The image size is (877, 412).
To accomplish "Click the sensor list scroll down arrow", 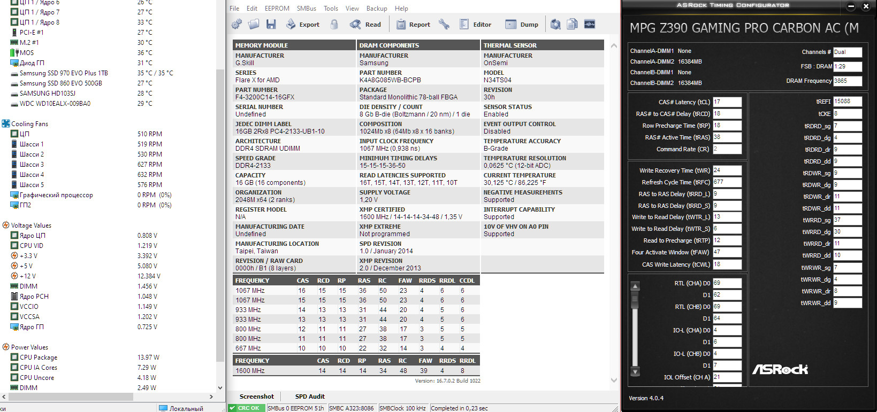I will (220, 388).
